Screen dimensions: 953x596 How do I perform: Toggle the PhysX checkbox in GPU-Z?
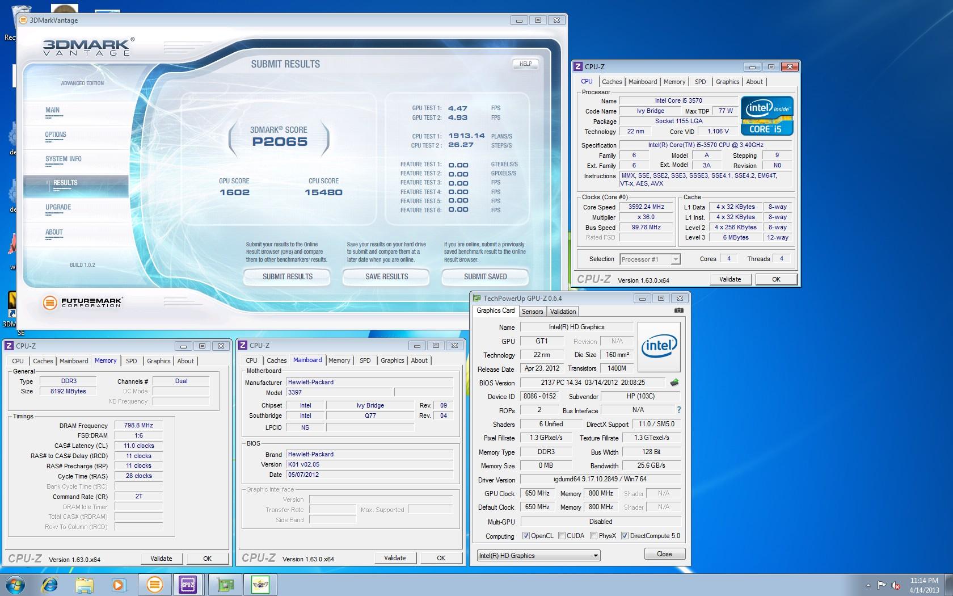593,536
